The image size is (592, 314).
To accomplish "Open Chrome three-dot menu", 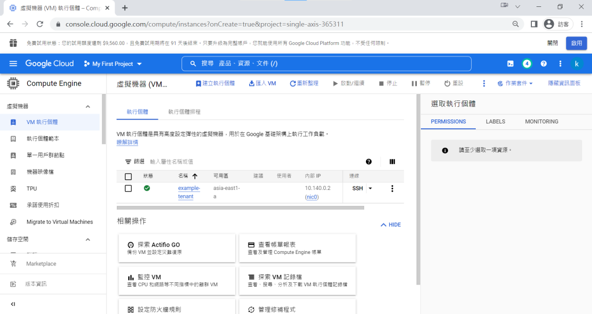I will tap(582, 24).
